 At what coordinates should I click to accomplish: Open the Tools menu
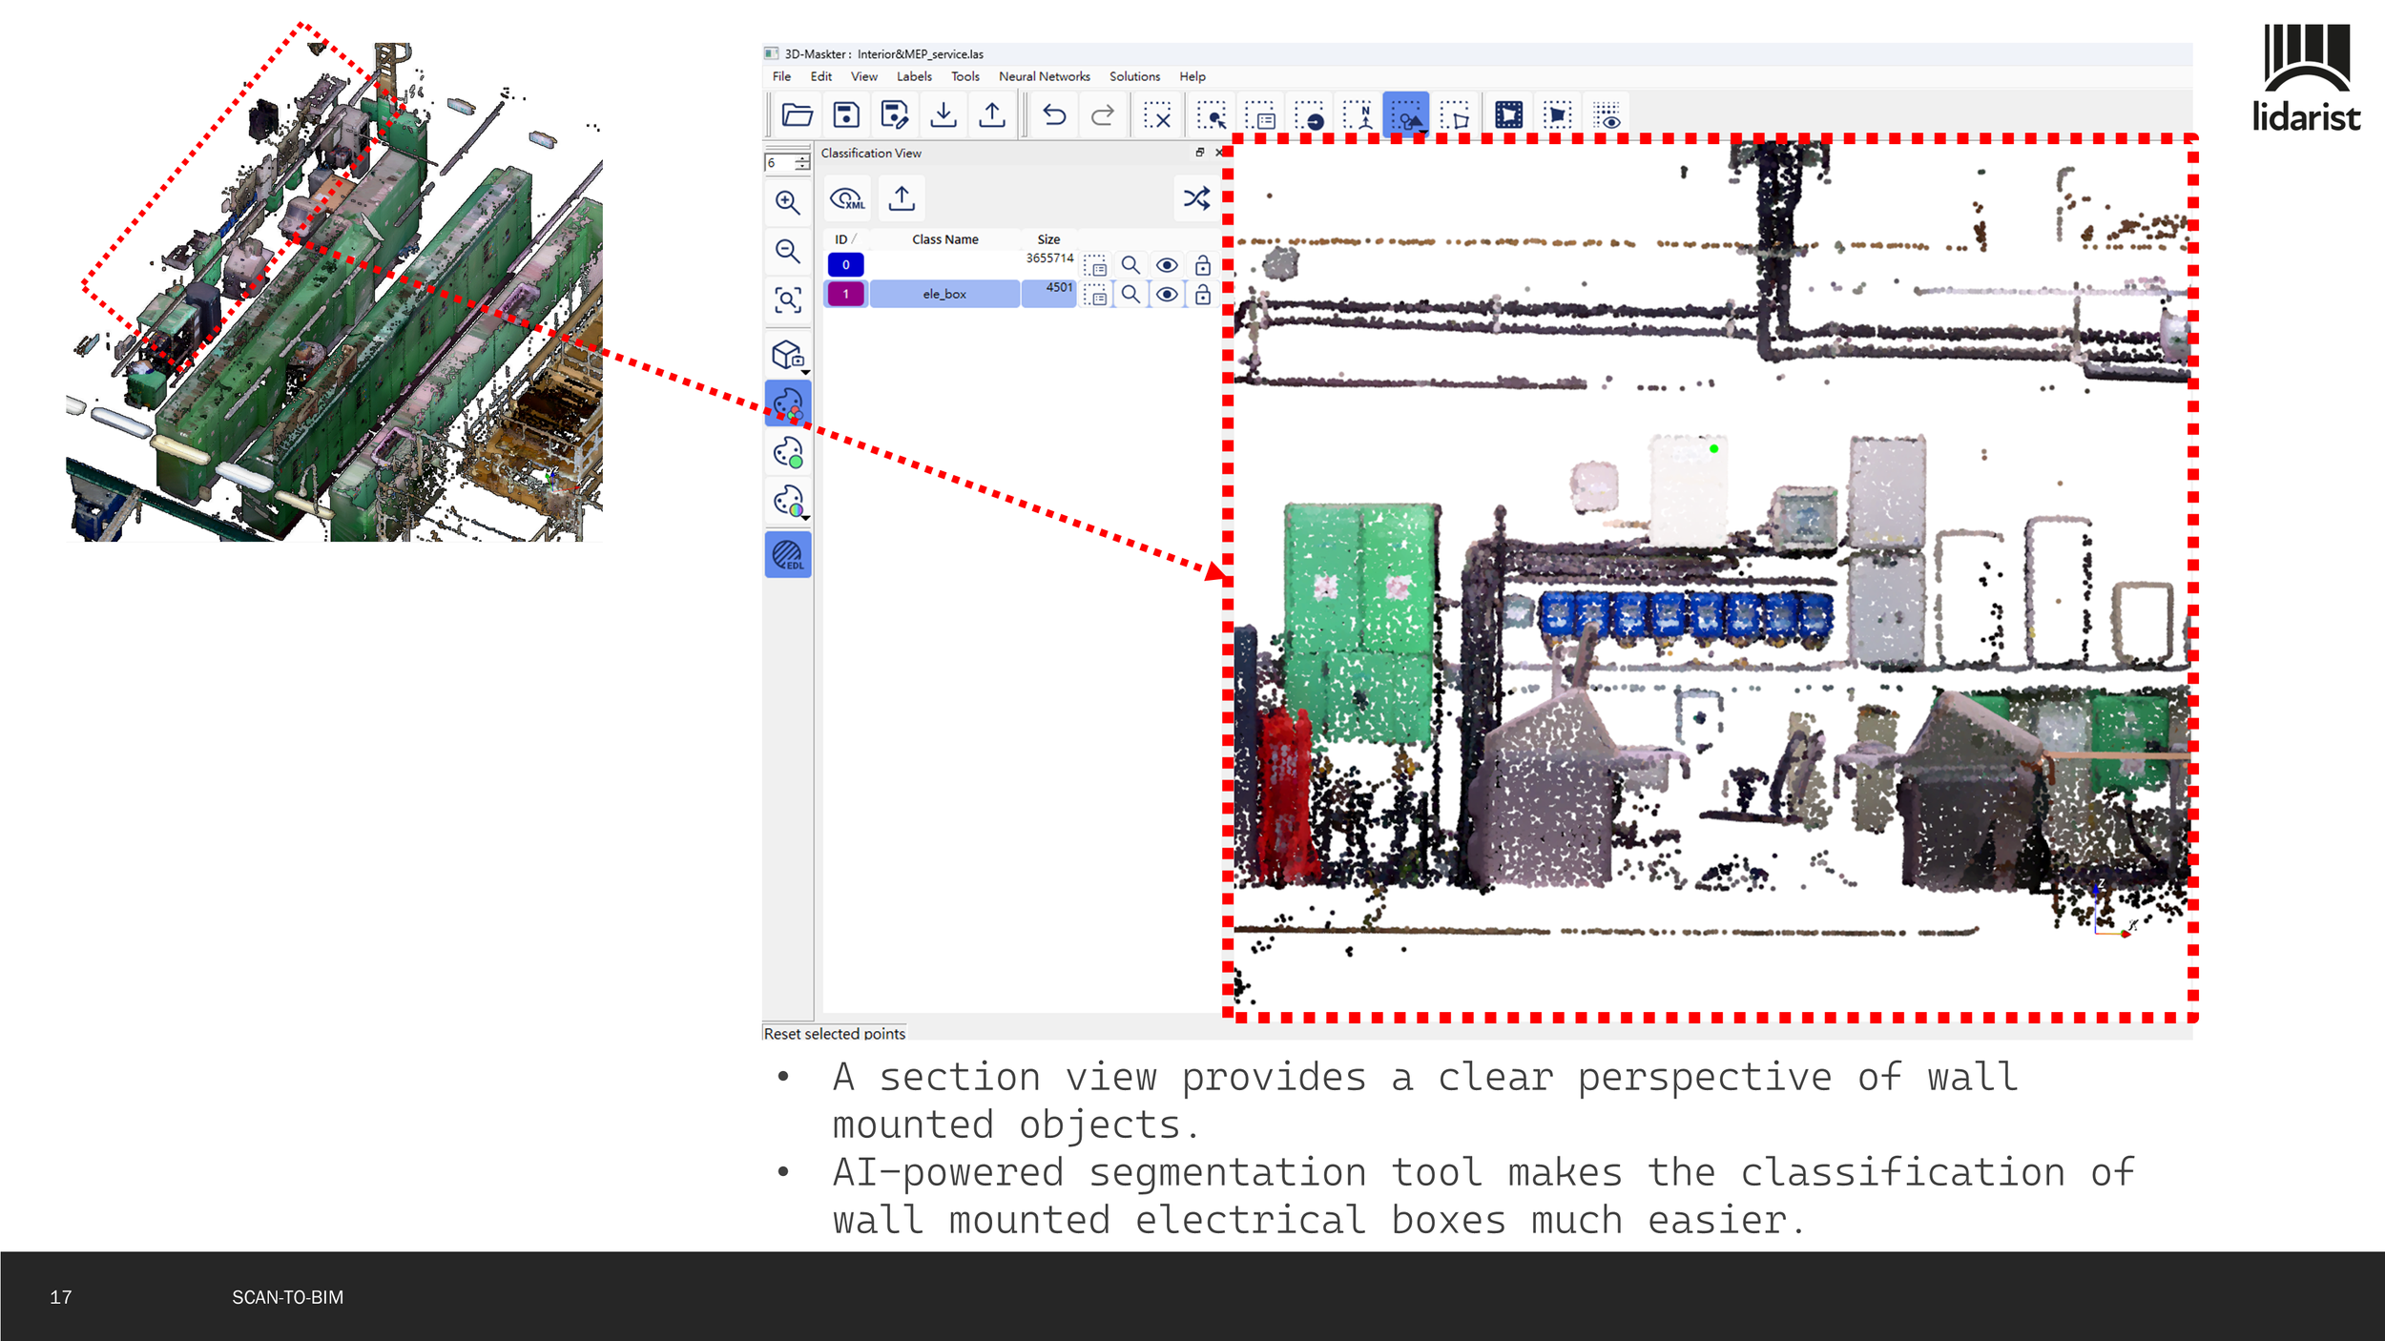pyautogui.click(x=965, y=76)
